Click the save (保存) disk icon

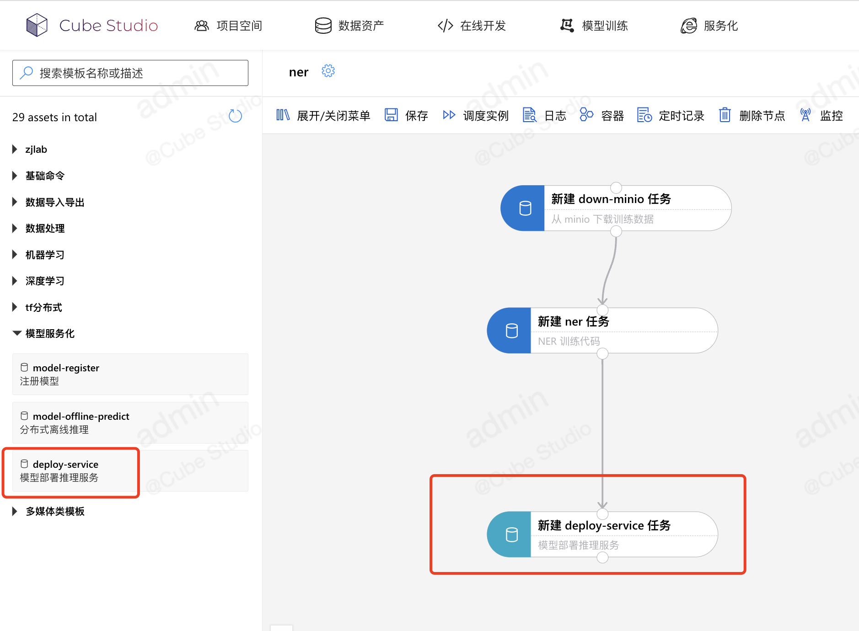tap(391, 115)
